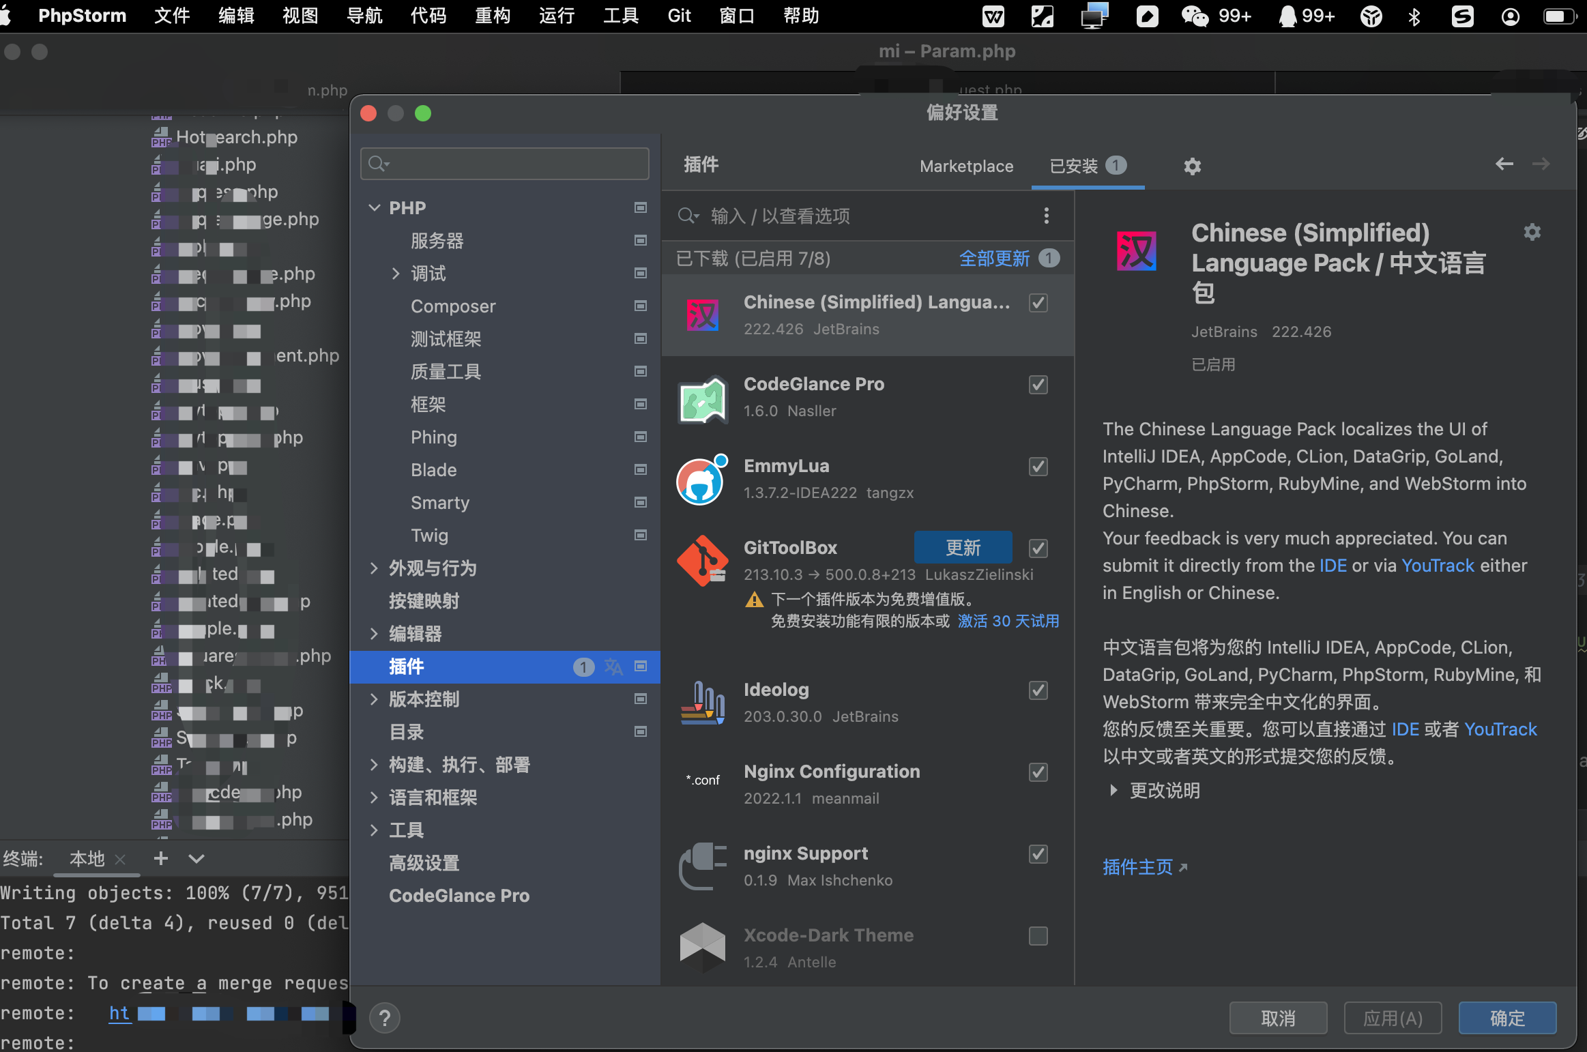Open the plugin search options menu
The image size is (1587, 1052).
pos(1046,216)
